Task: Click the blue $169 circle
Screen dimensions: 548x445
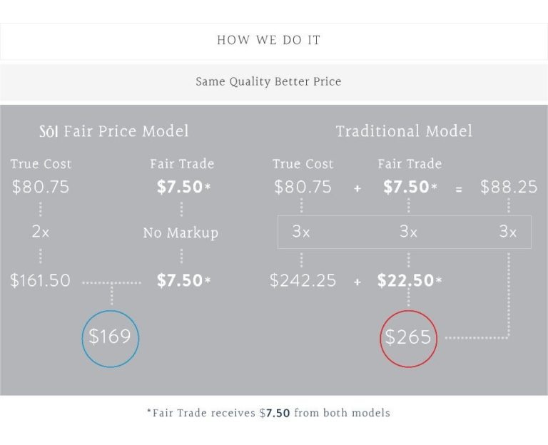Action: (x=111, y=339)
